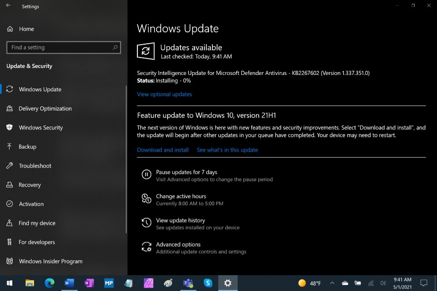Expand hidden icons in the system tray
The height and width of the screenshot is (291, 437).
[x=332, y=283]
